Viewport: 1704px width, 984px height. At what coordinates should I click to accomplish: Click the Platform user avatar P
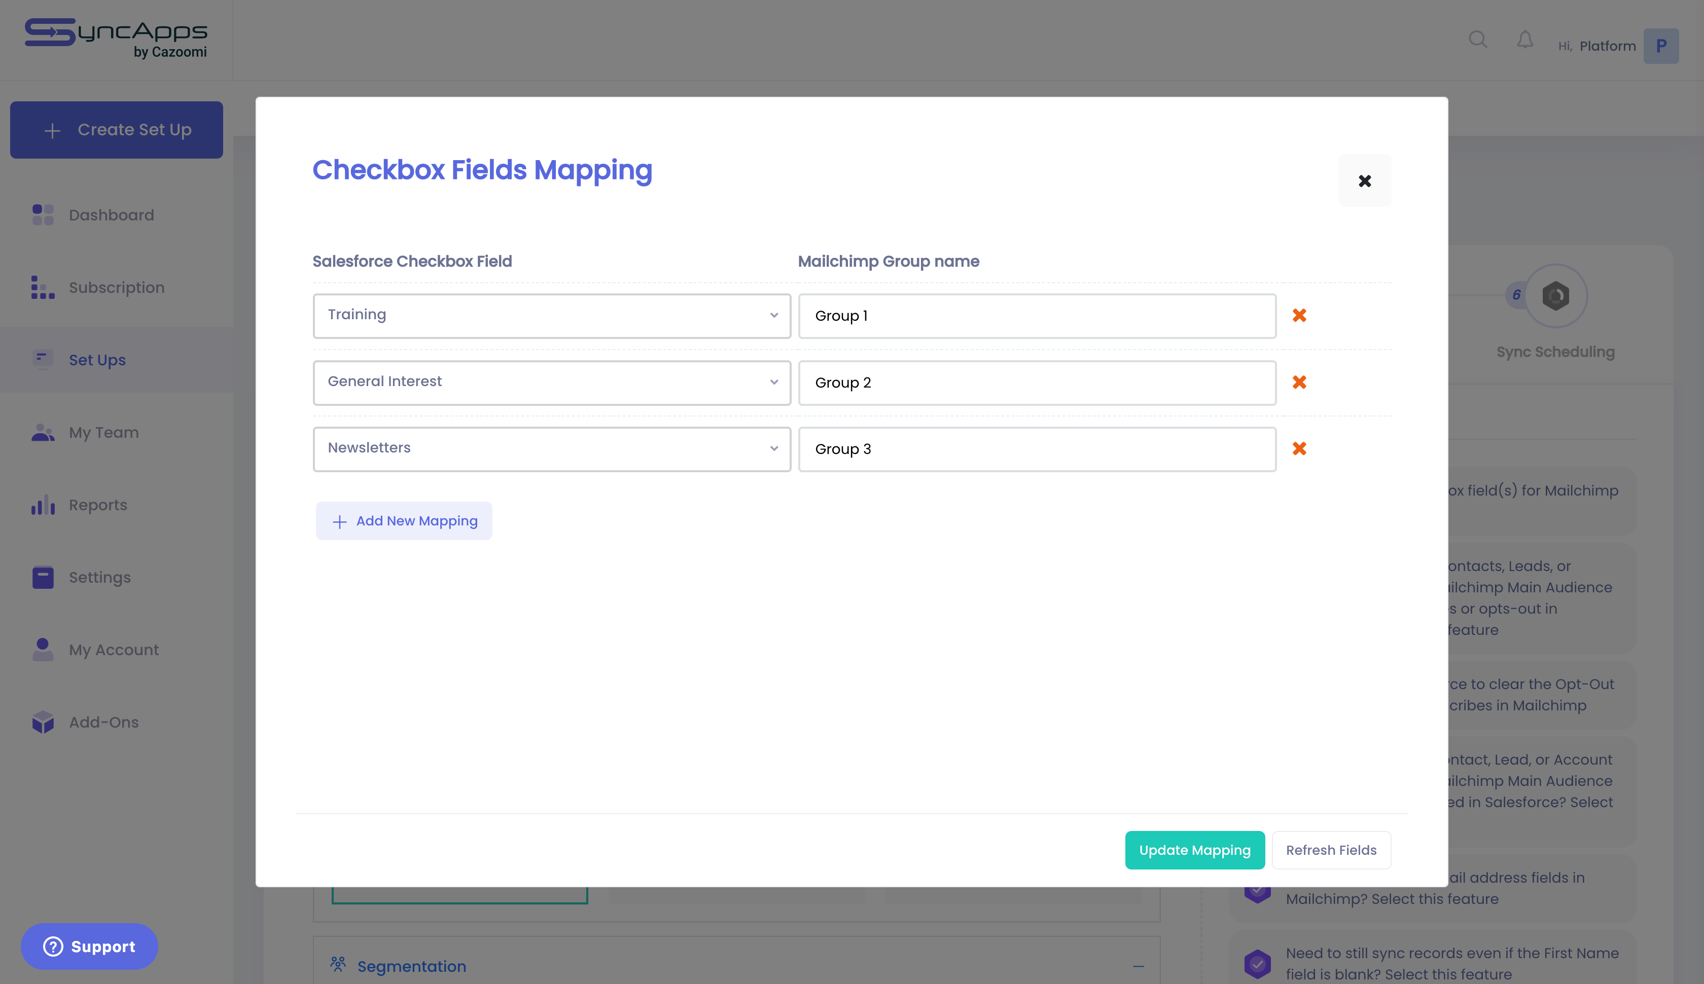tap(1661, 46)
